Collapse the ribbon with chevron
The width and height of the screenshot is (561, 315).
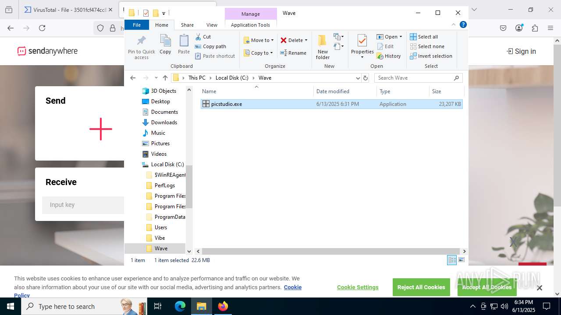click(x=454, y=25)
